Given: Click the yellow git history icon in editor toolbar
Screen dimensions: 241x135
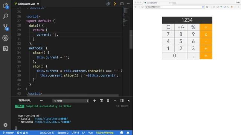Looking at the screenshot, I should click(x=115, y=4).
